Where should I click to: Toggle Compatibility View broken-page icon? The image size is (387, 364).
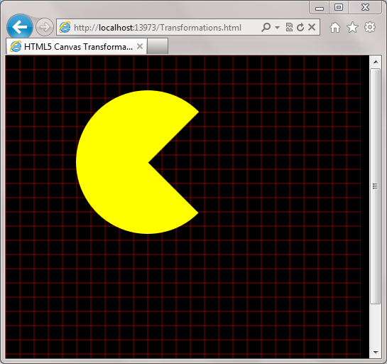[289, 27]
